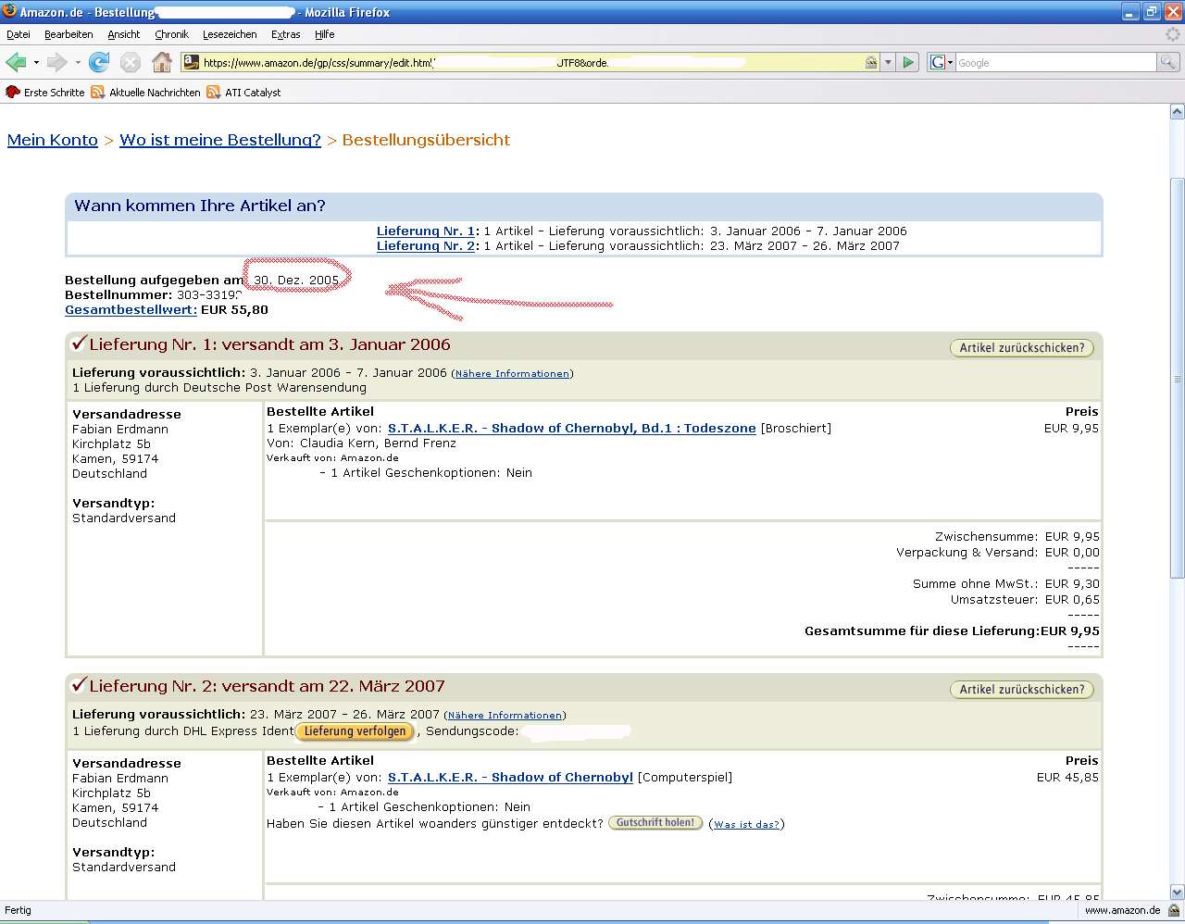Open the 'Was ist das?' help link
This screenshot has width=1185, height=924.
pyautogui.click(x=746, y=824)
